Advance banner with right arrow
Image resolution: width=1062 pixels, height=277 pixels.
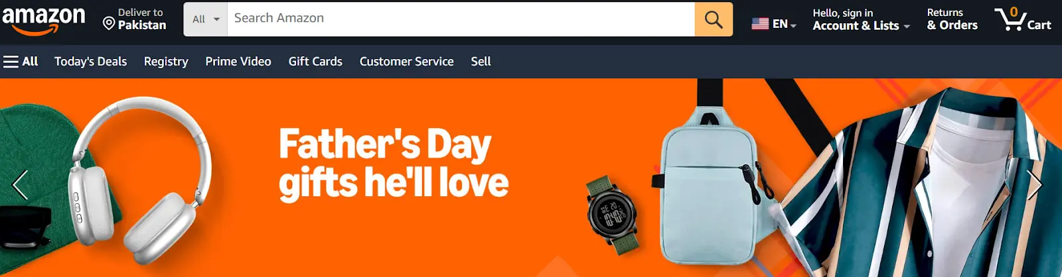(x=1035, y=185)
